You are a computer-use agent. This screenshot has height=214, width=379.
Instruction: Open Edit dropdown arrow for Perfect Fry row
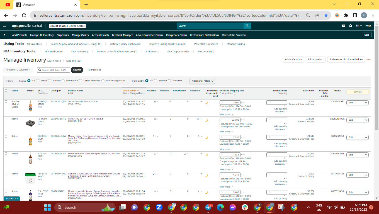366,120
